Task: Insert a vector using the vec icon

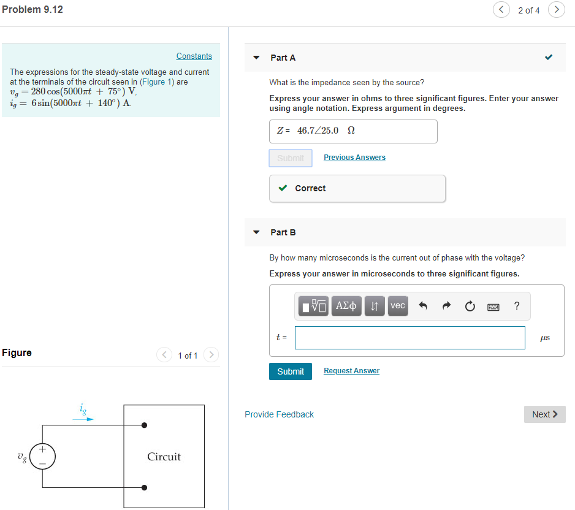Action: [397, 305]
